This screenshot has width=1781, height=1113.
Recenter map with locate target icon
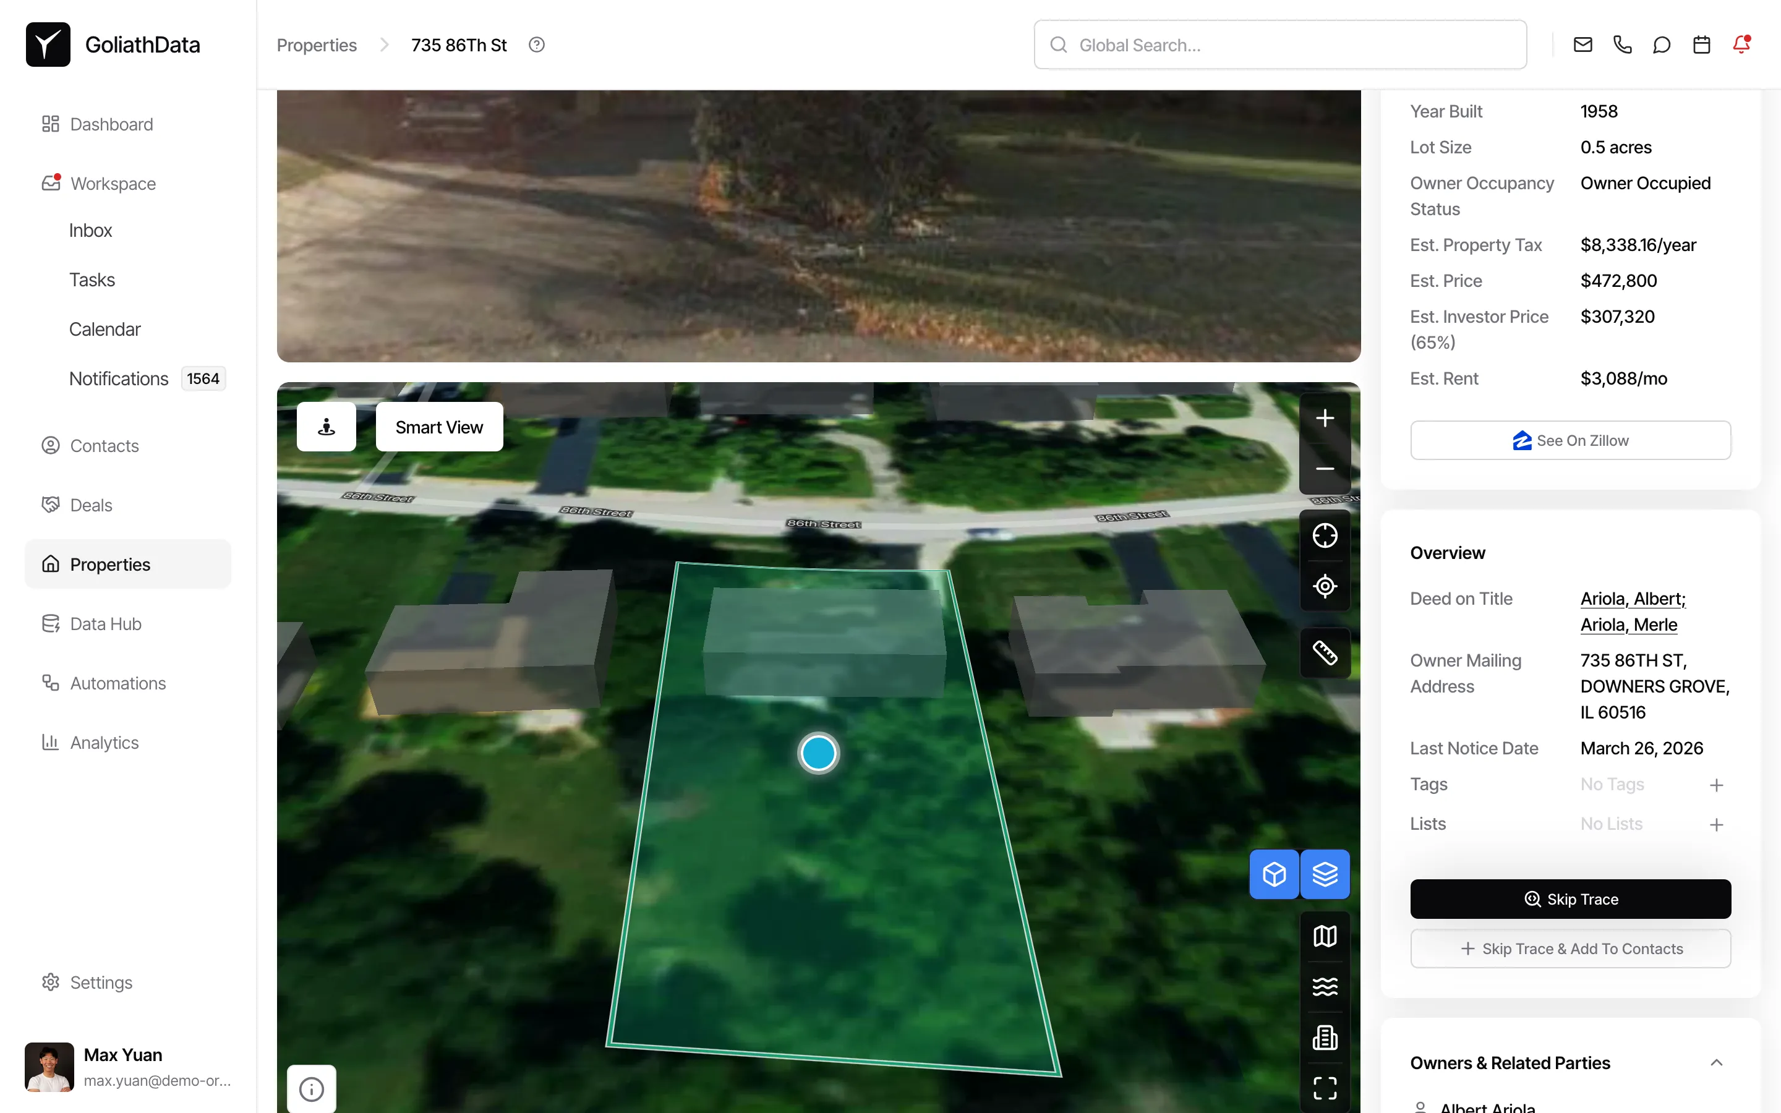click(x=1325, y=587)
